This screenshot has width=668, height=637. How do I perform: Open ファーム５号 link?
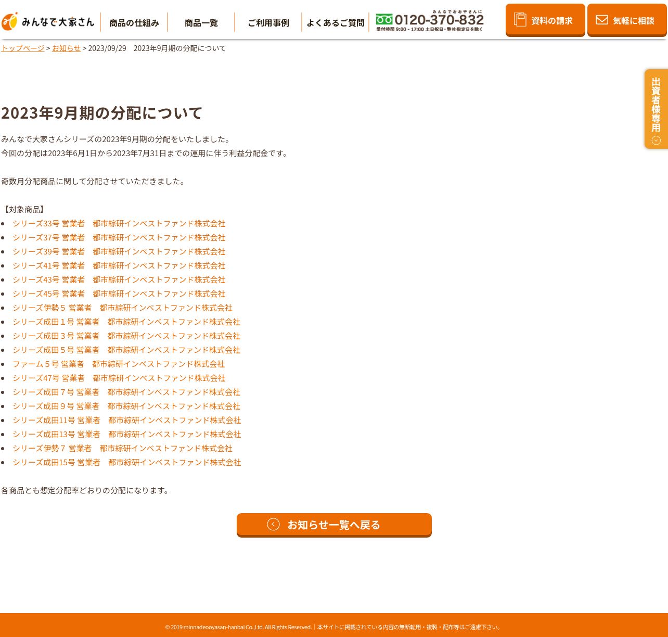119,364
